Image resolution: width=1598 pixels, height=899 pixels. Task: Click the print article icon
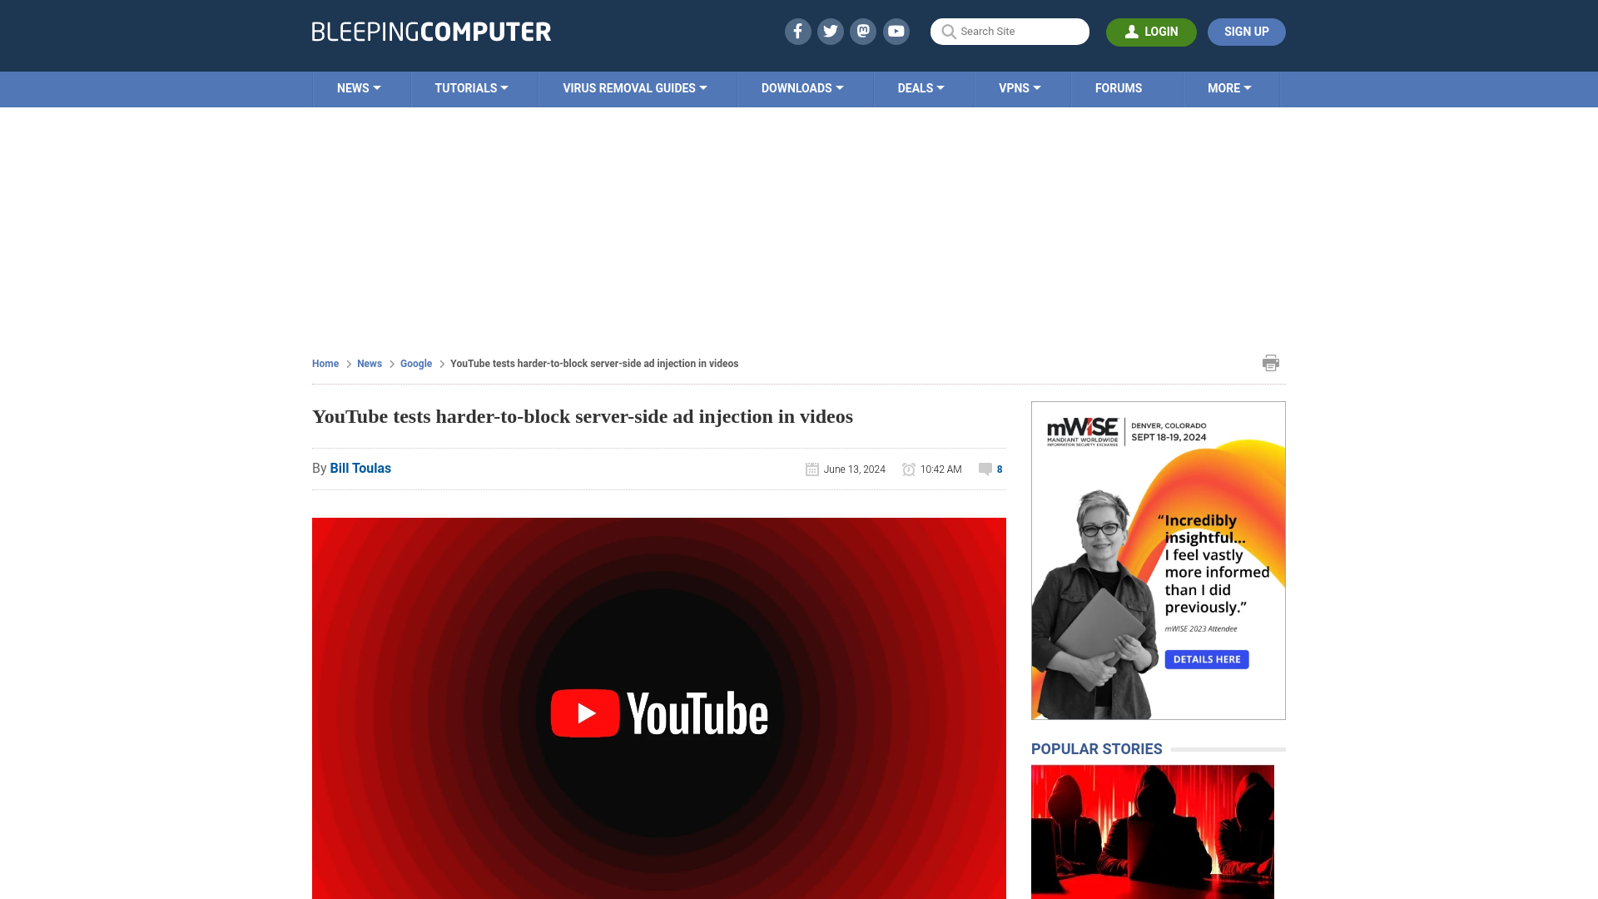(1270, 362)
